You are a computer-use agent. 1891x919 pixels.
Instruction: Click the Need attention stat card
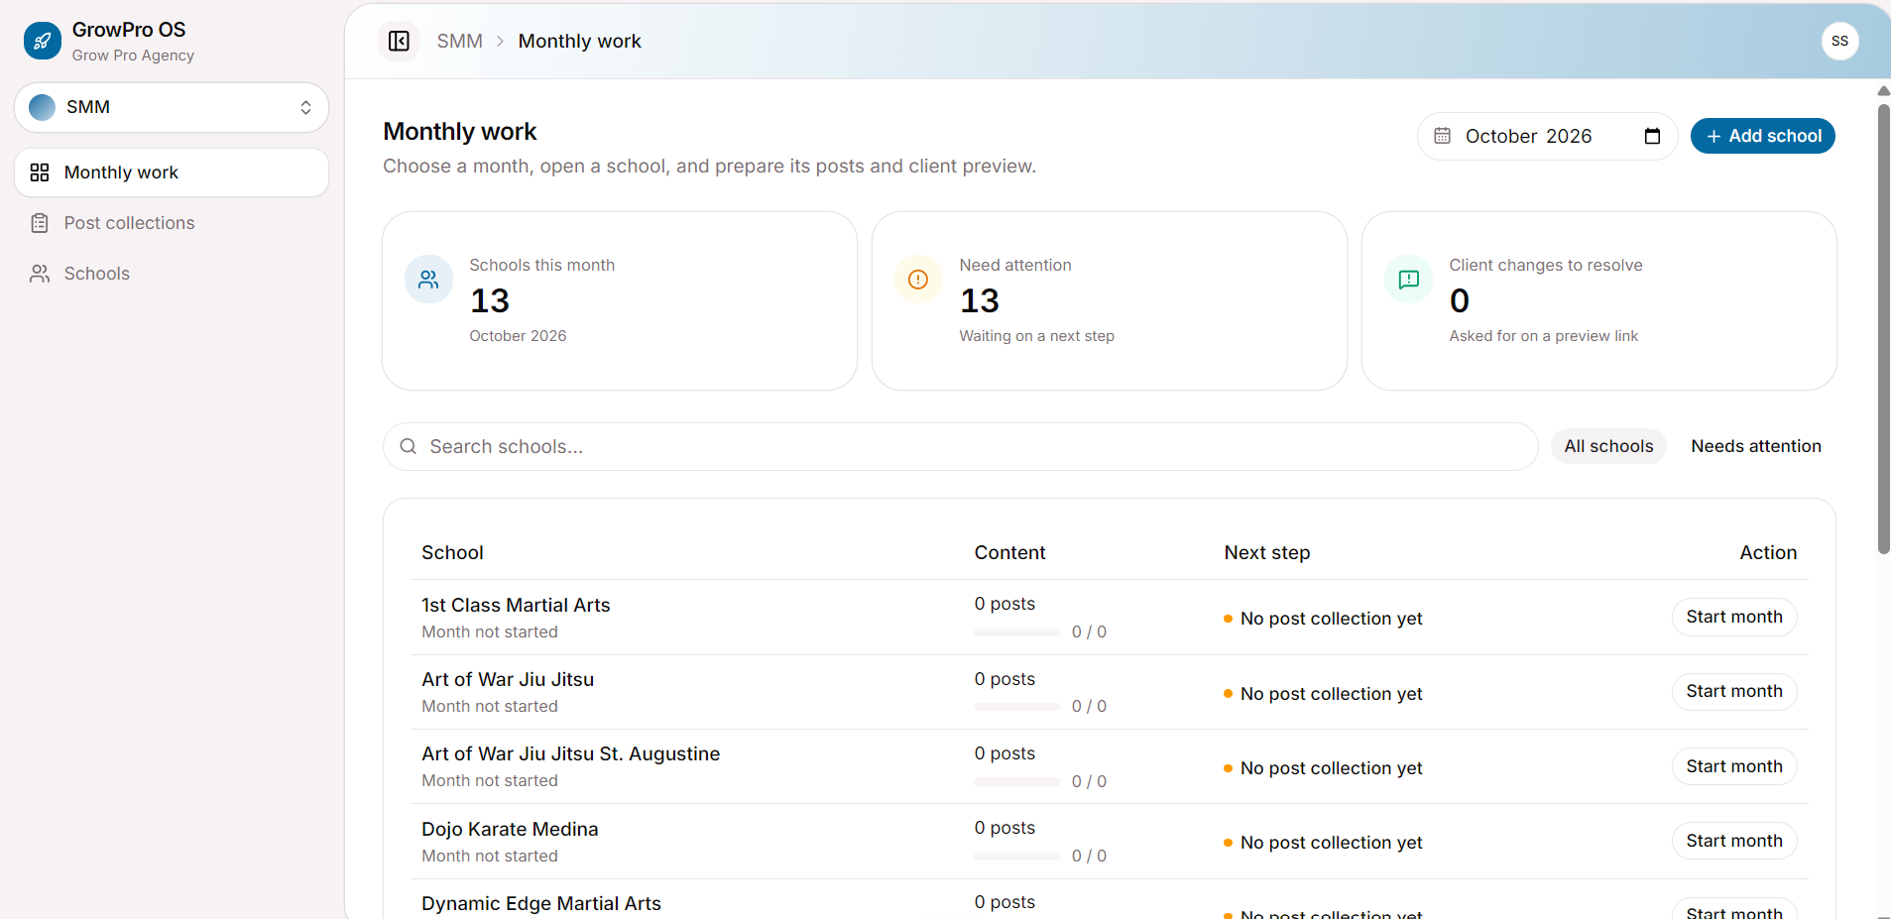[x=1109, y=300]
